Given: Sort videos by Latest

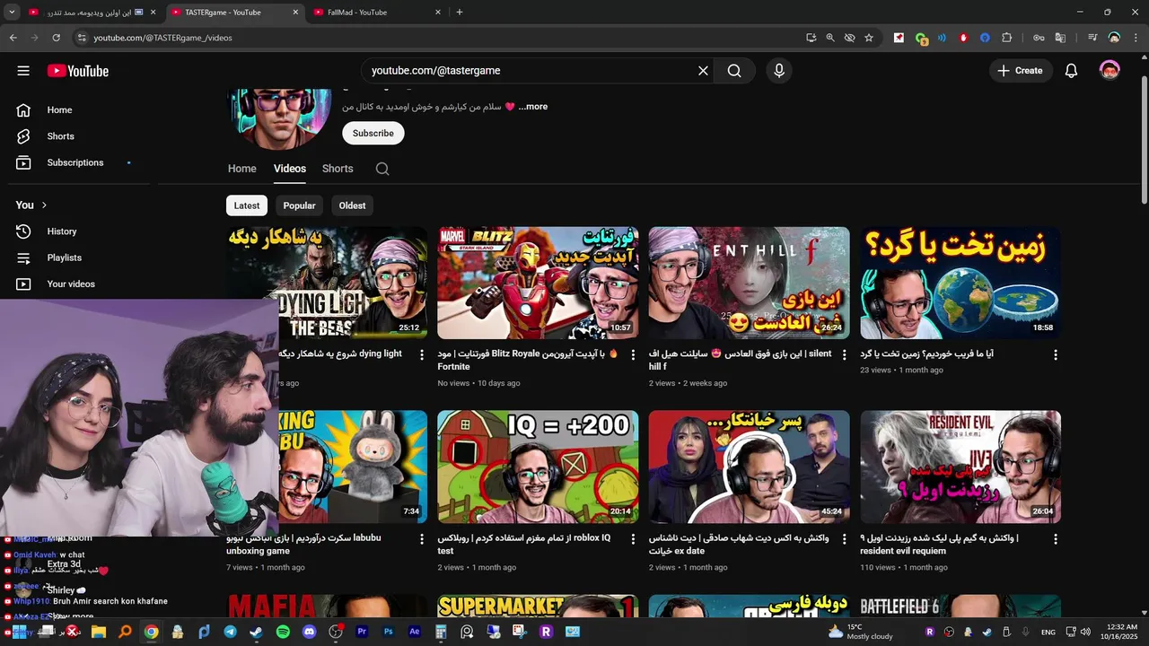Looking at the screenshot, I should (x=247, y=205).
